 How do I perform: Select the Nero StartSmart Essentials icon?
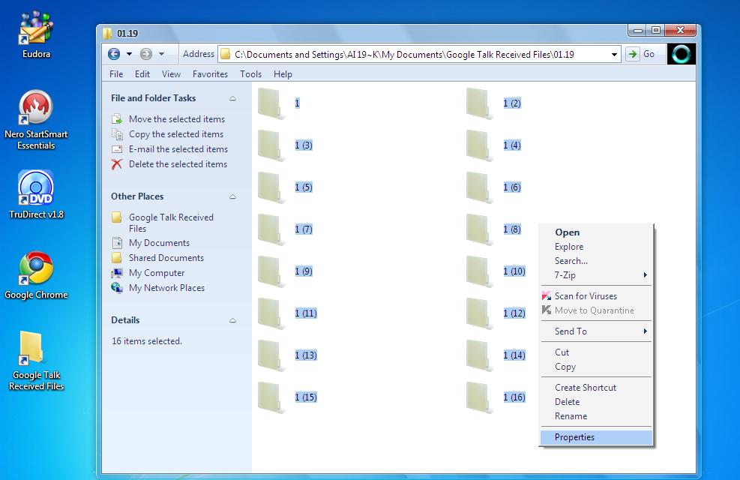click(x=36, y=107)
